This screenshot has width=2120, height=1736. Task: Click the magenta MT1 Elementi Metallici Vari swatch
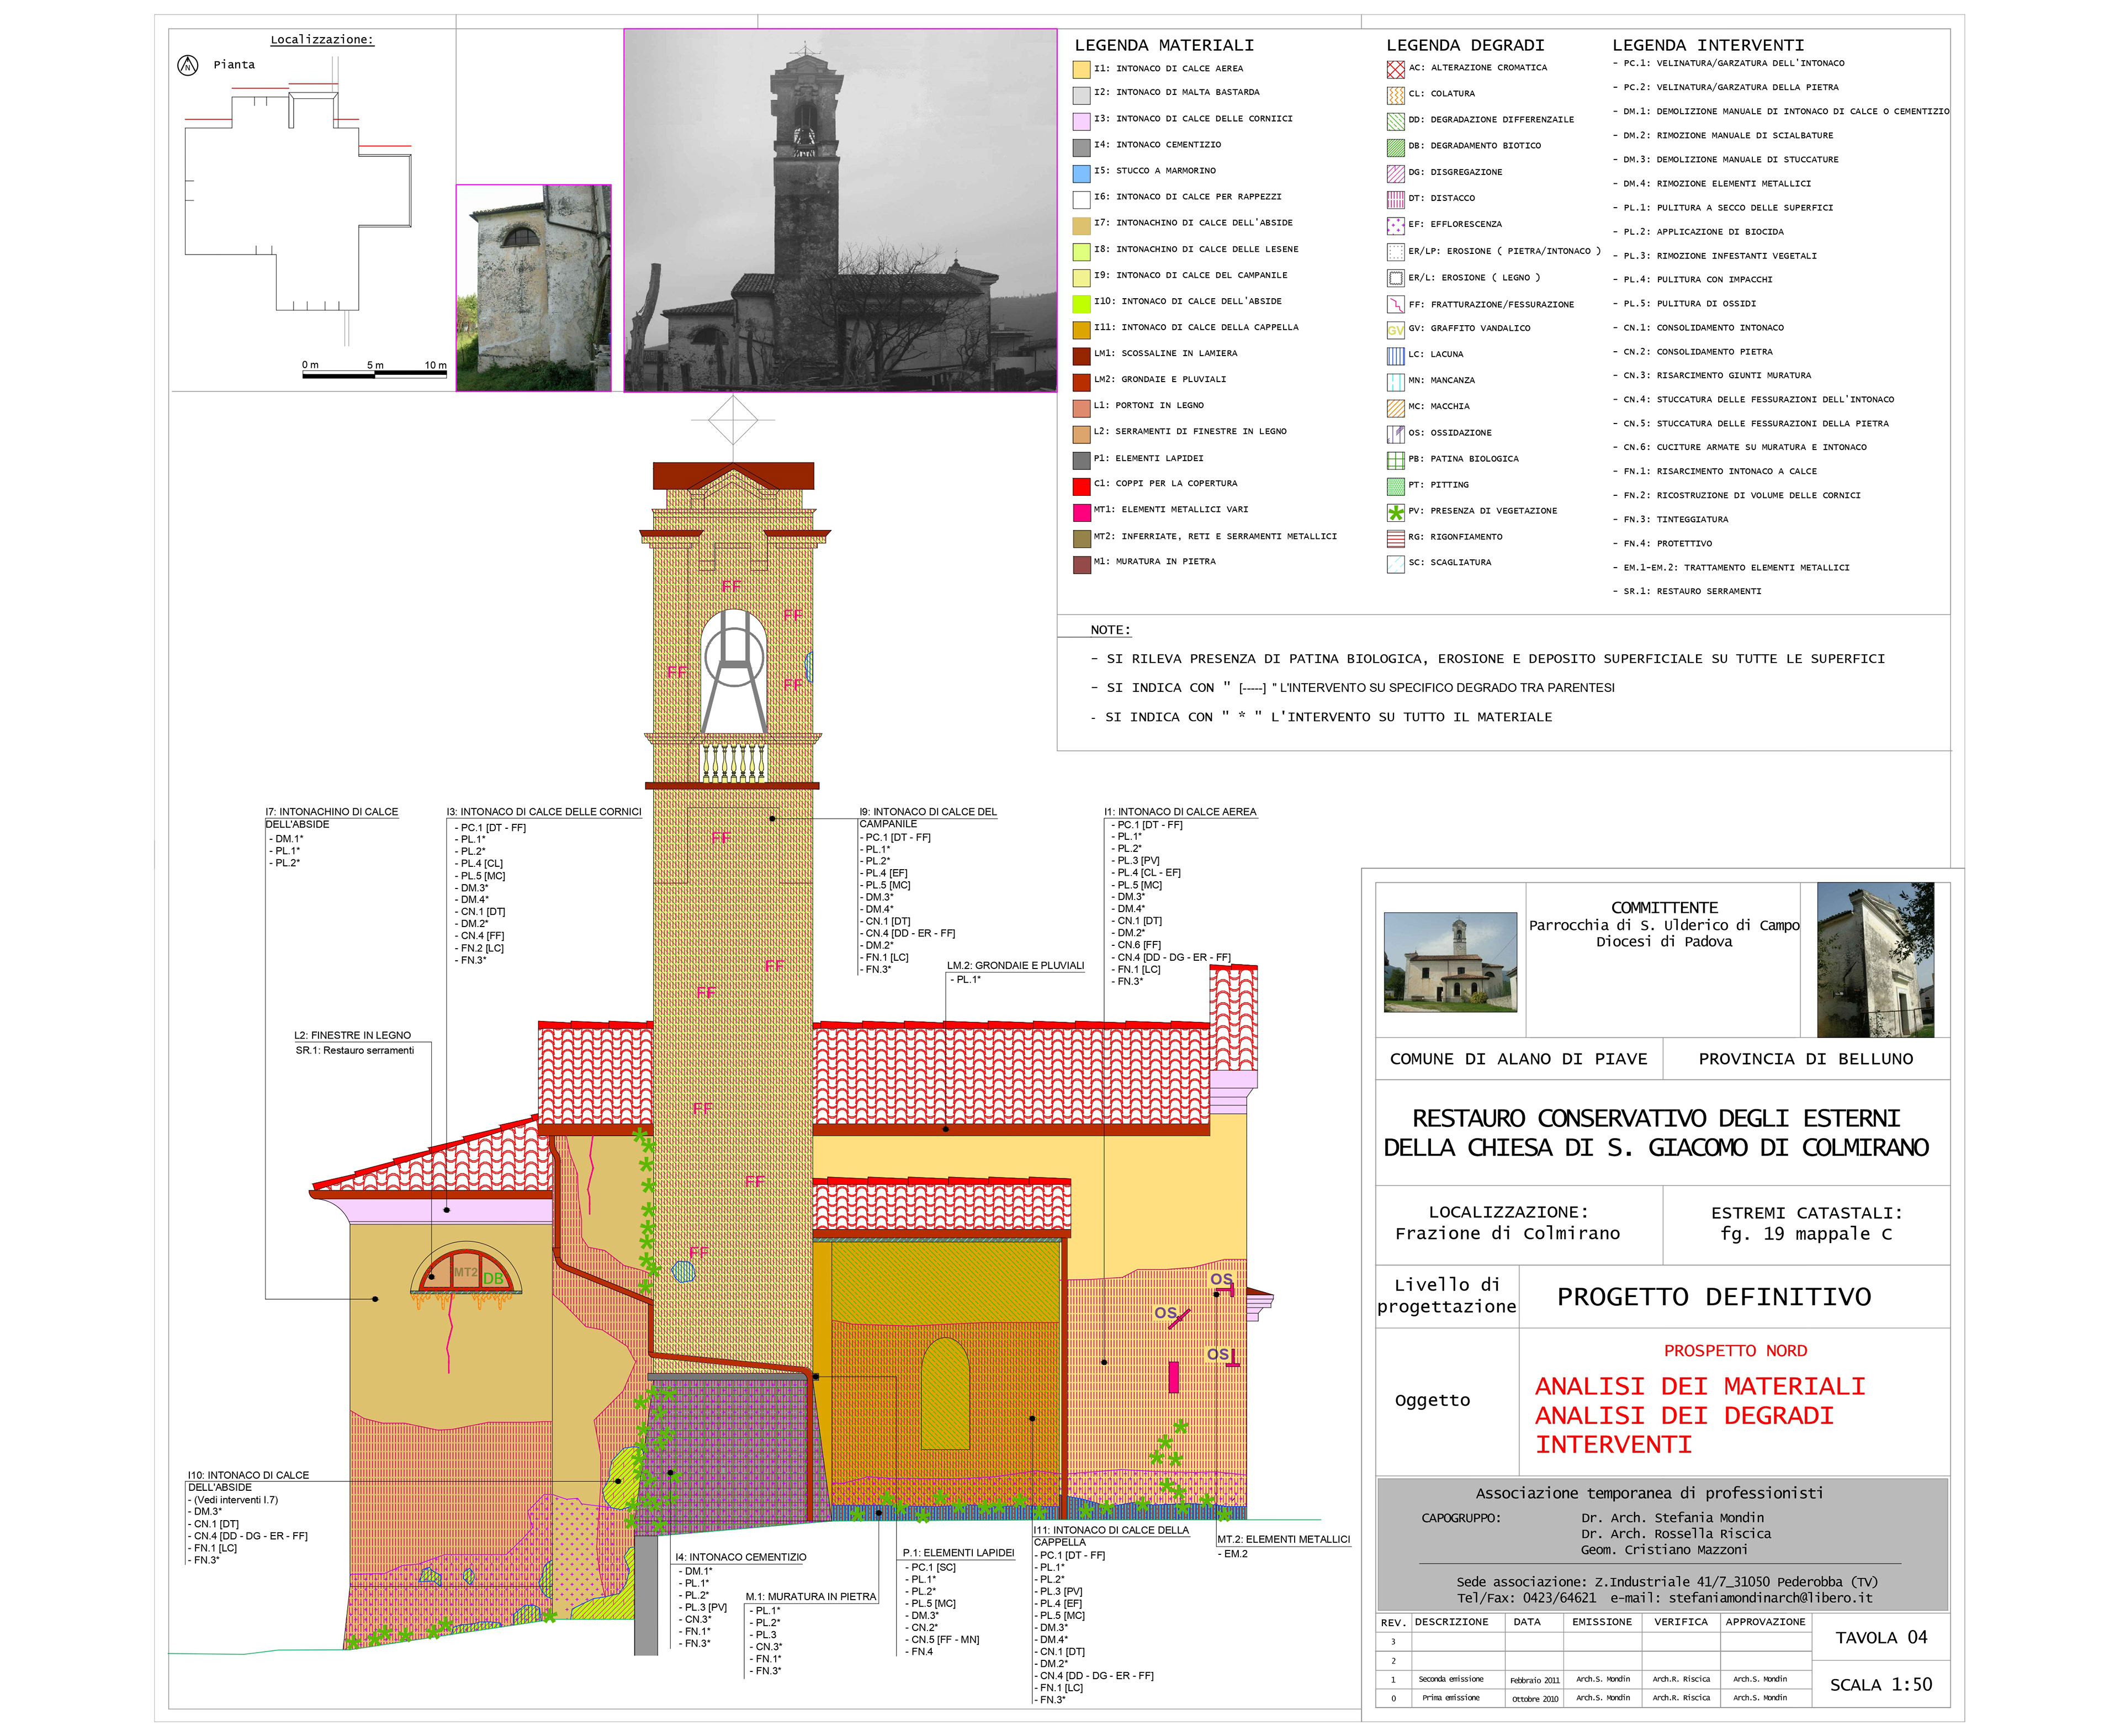(1081, 512)
